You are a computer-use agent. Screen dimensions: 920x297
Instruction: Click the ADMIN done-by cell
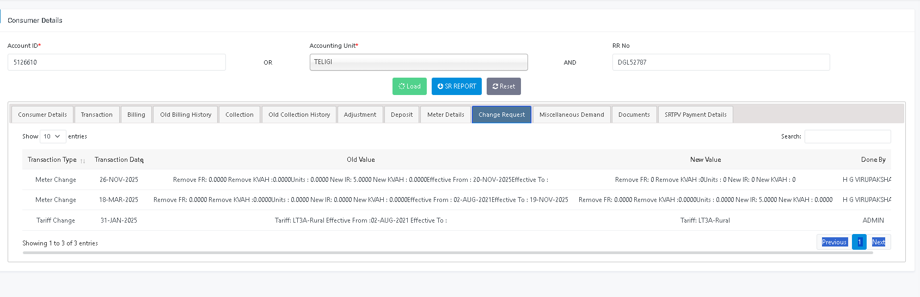[x=873, y=220]
